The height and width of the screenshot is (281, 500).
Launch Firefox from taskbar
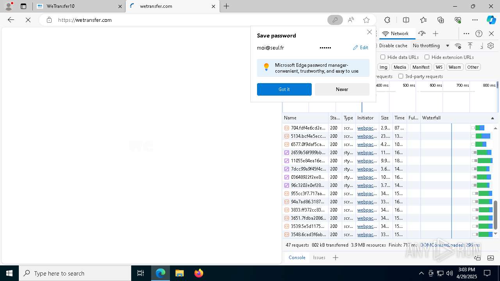click(198, 273)
